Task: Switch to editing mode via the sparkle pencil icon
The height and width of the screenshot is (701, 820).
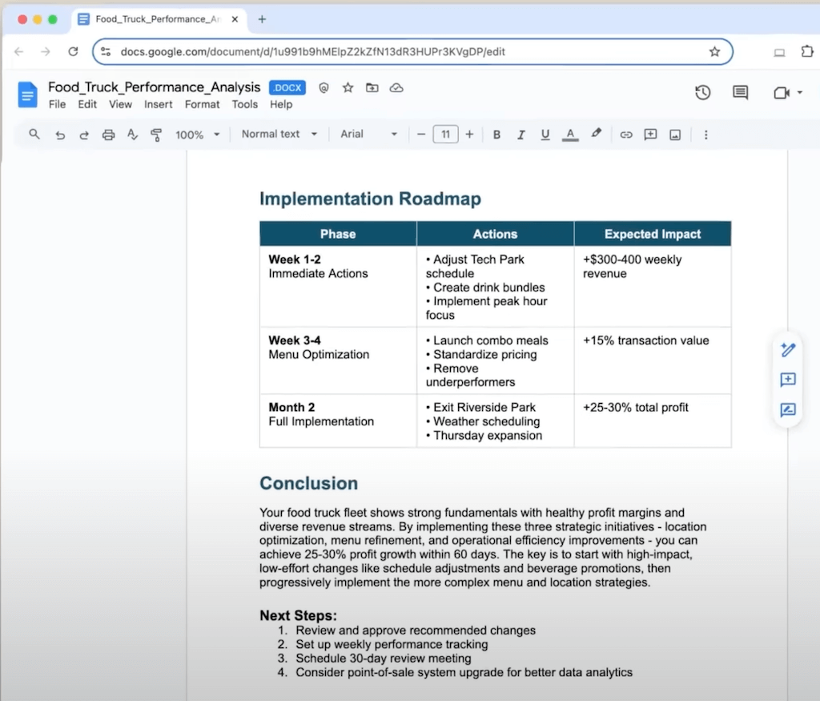Action: point(788,349)
